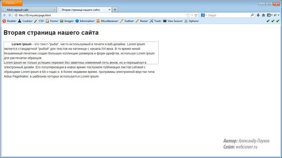Click the blue Information icon
Image resolution: width=282 pixels, height=158 pixels.
(77, 21)
